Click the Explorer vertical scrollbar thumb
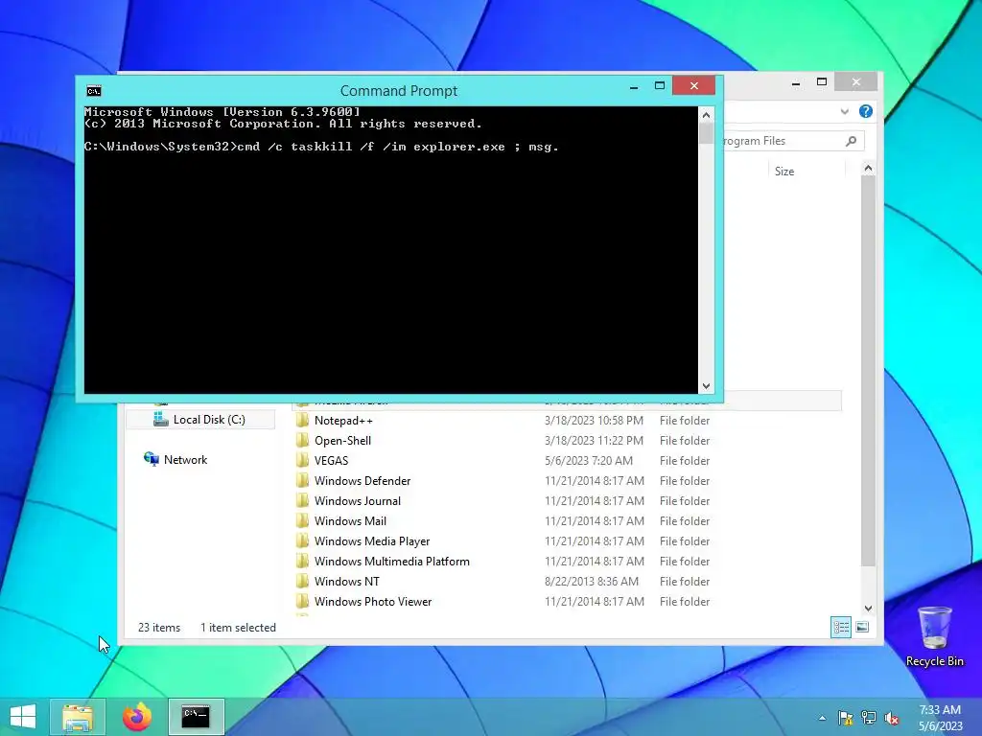Screen dimensions: 982x736 pos(868,371)
